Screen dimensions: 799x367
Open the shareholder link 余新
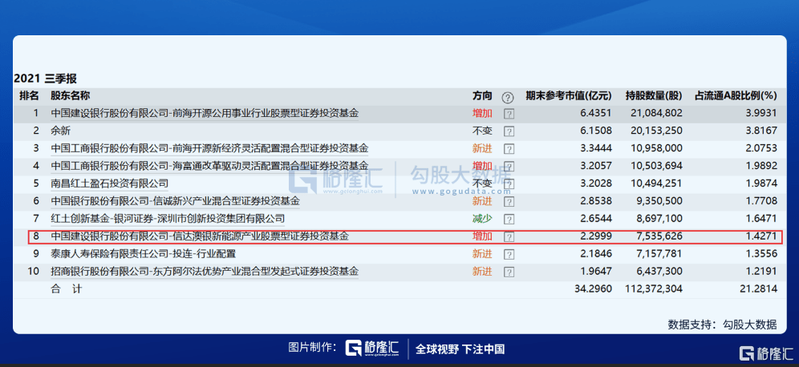(60, 131)
